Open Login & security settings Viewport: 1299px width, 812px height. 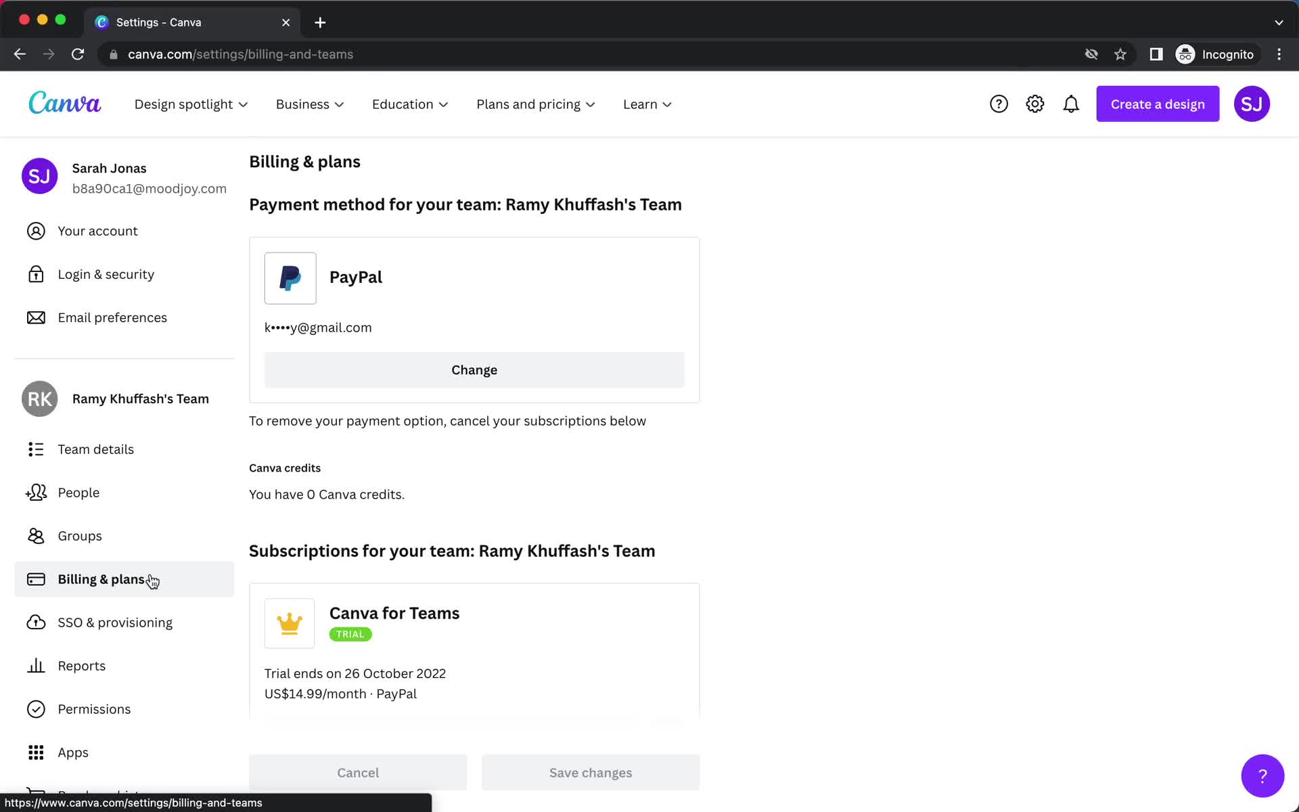tap(124, 275)
